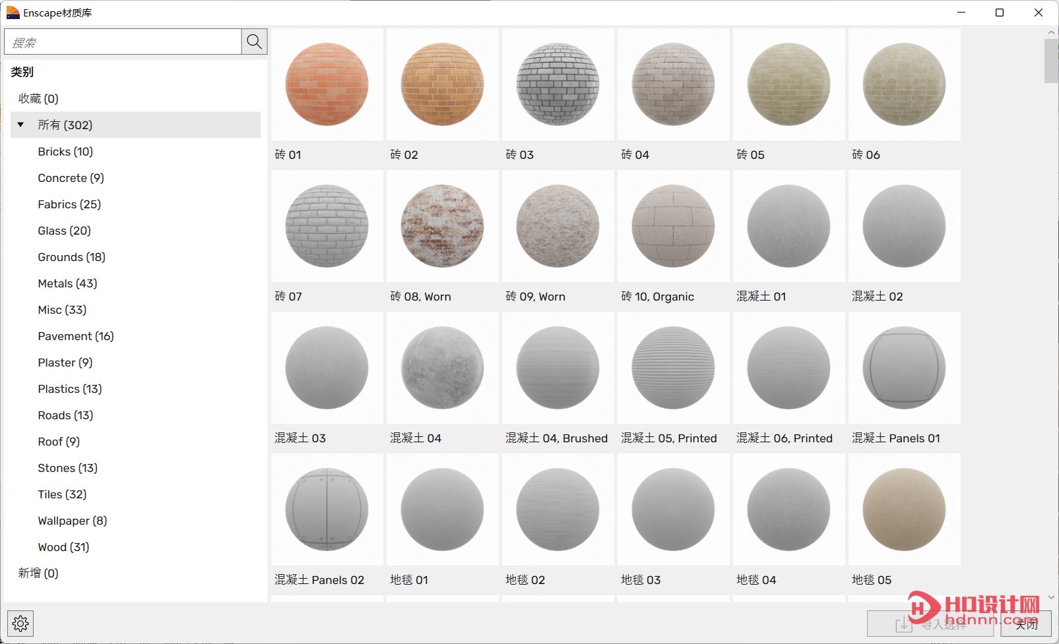Choose the 混凝土 05, Printed material
Screen dimensions: 1059x644
673,368
